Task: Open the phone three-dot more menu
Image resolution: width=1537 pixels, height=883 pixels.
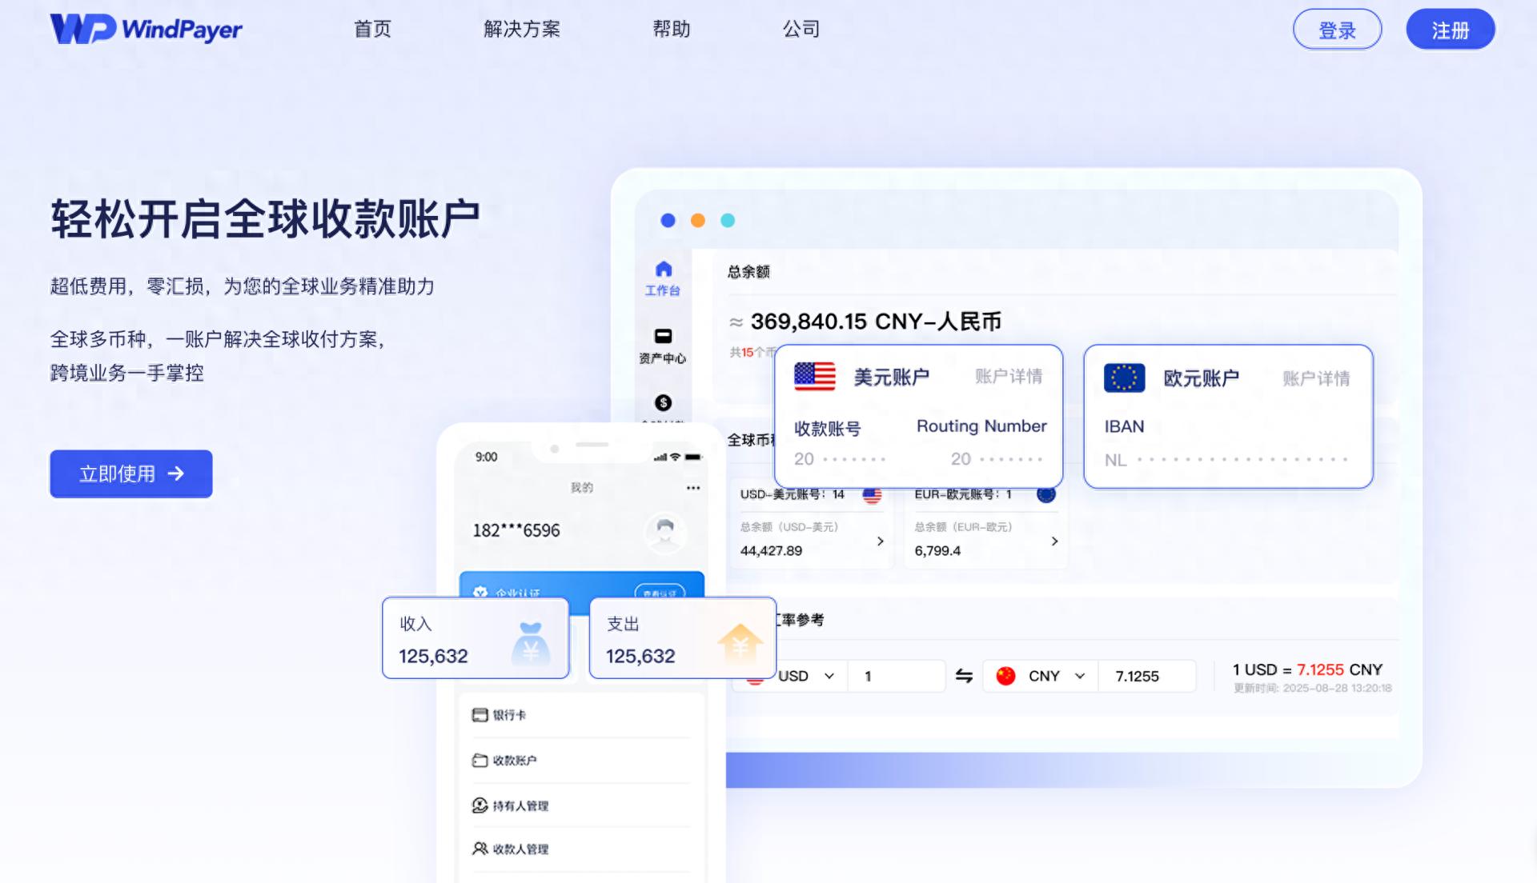Action: pyautogui.click(x=692, y=488)
